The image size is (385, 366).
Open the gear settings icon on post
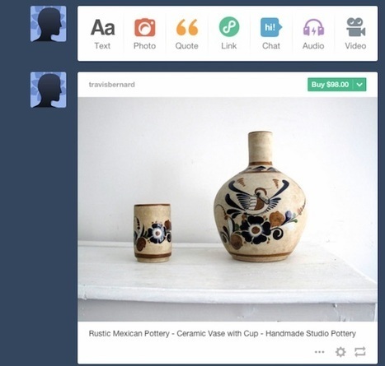point(340,351)
